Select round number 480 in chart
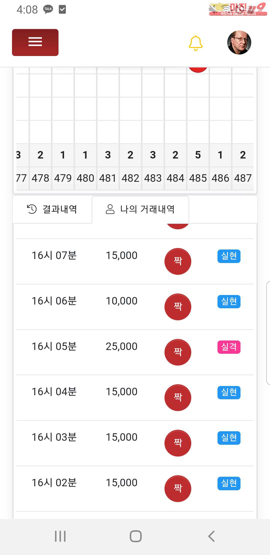The image size is (270, 555). click(x=85, y=178)
